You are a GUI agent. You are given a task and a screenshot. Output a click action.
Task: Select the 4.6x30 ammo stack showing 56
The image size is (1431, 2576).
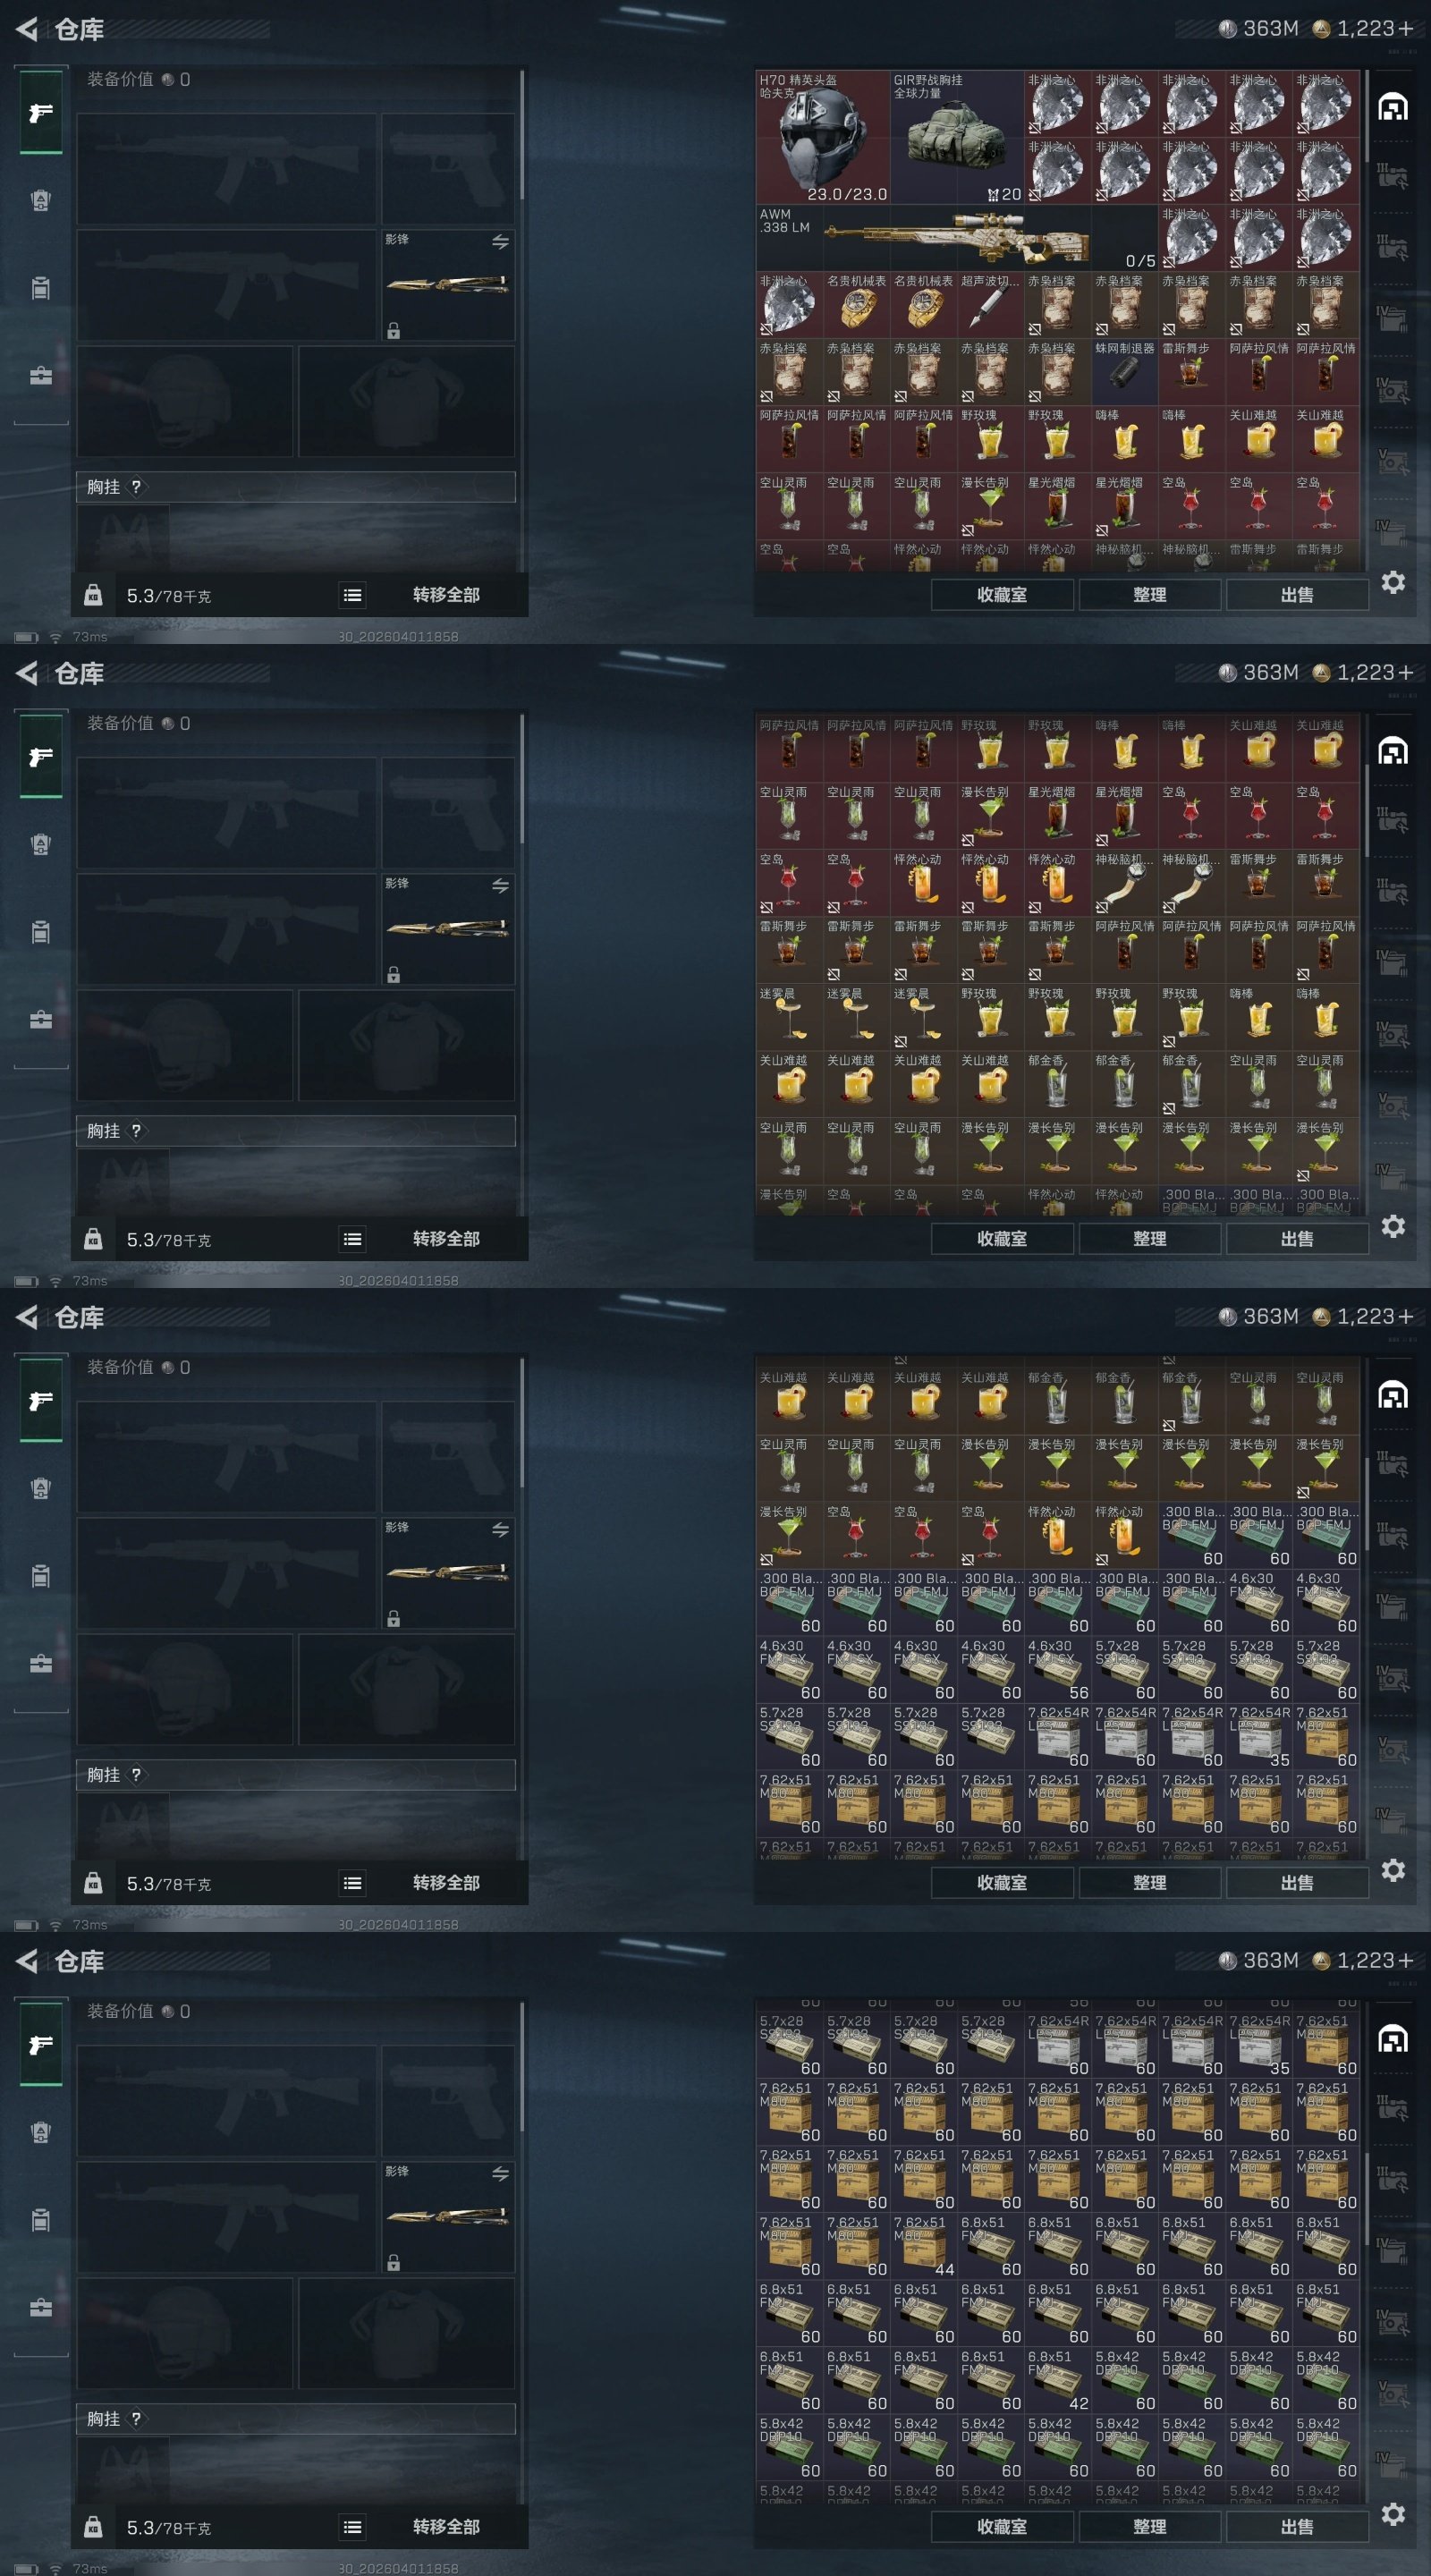pos(1058,1670)
